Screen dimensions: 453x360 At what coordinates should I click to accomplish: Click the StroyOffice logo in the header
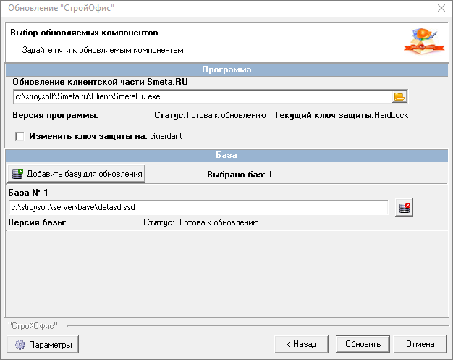coord(420,42)
